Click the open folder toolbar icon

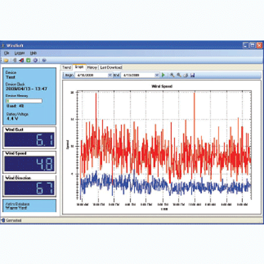pyautogui.click(x=6, y=60)
